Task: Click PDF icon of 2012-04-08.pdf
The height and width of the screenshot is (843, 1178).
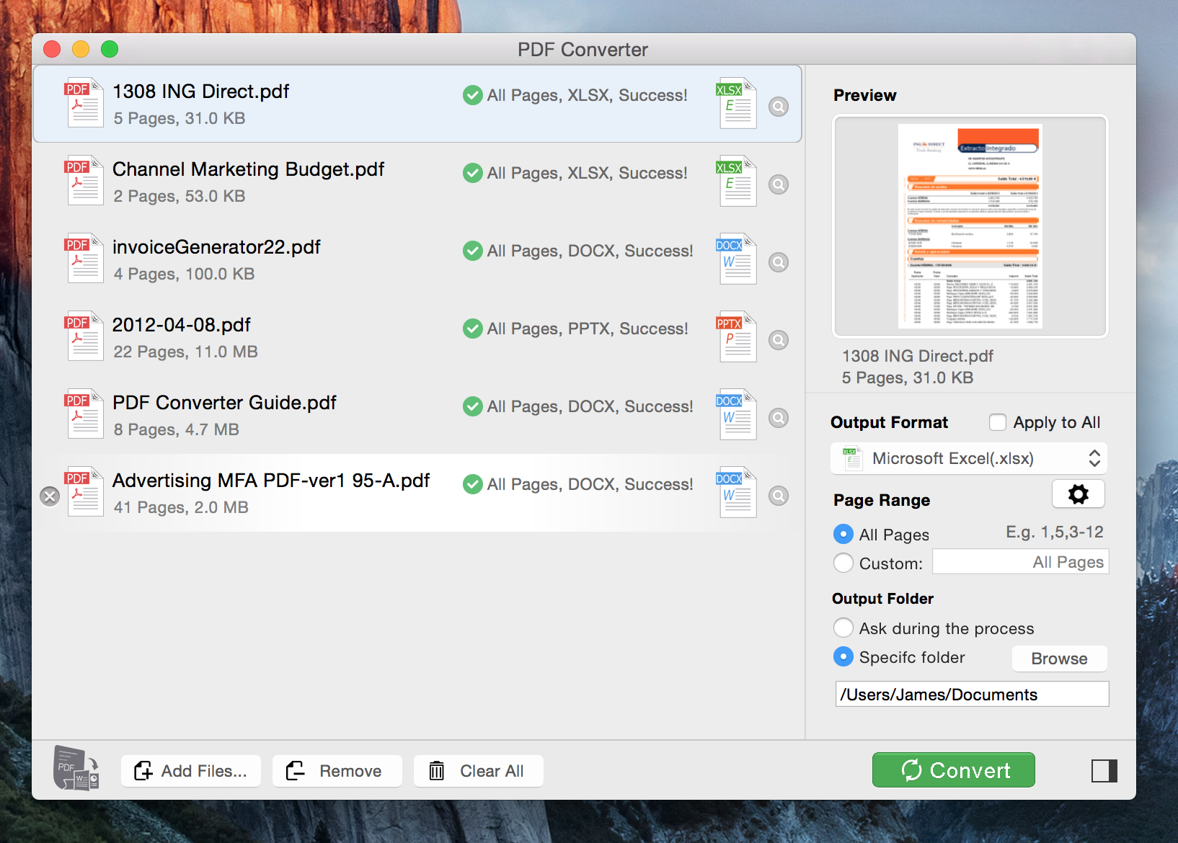Action: pyautogui.click(x=84, y=336)
